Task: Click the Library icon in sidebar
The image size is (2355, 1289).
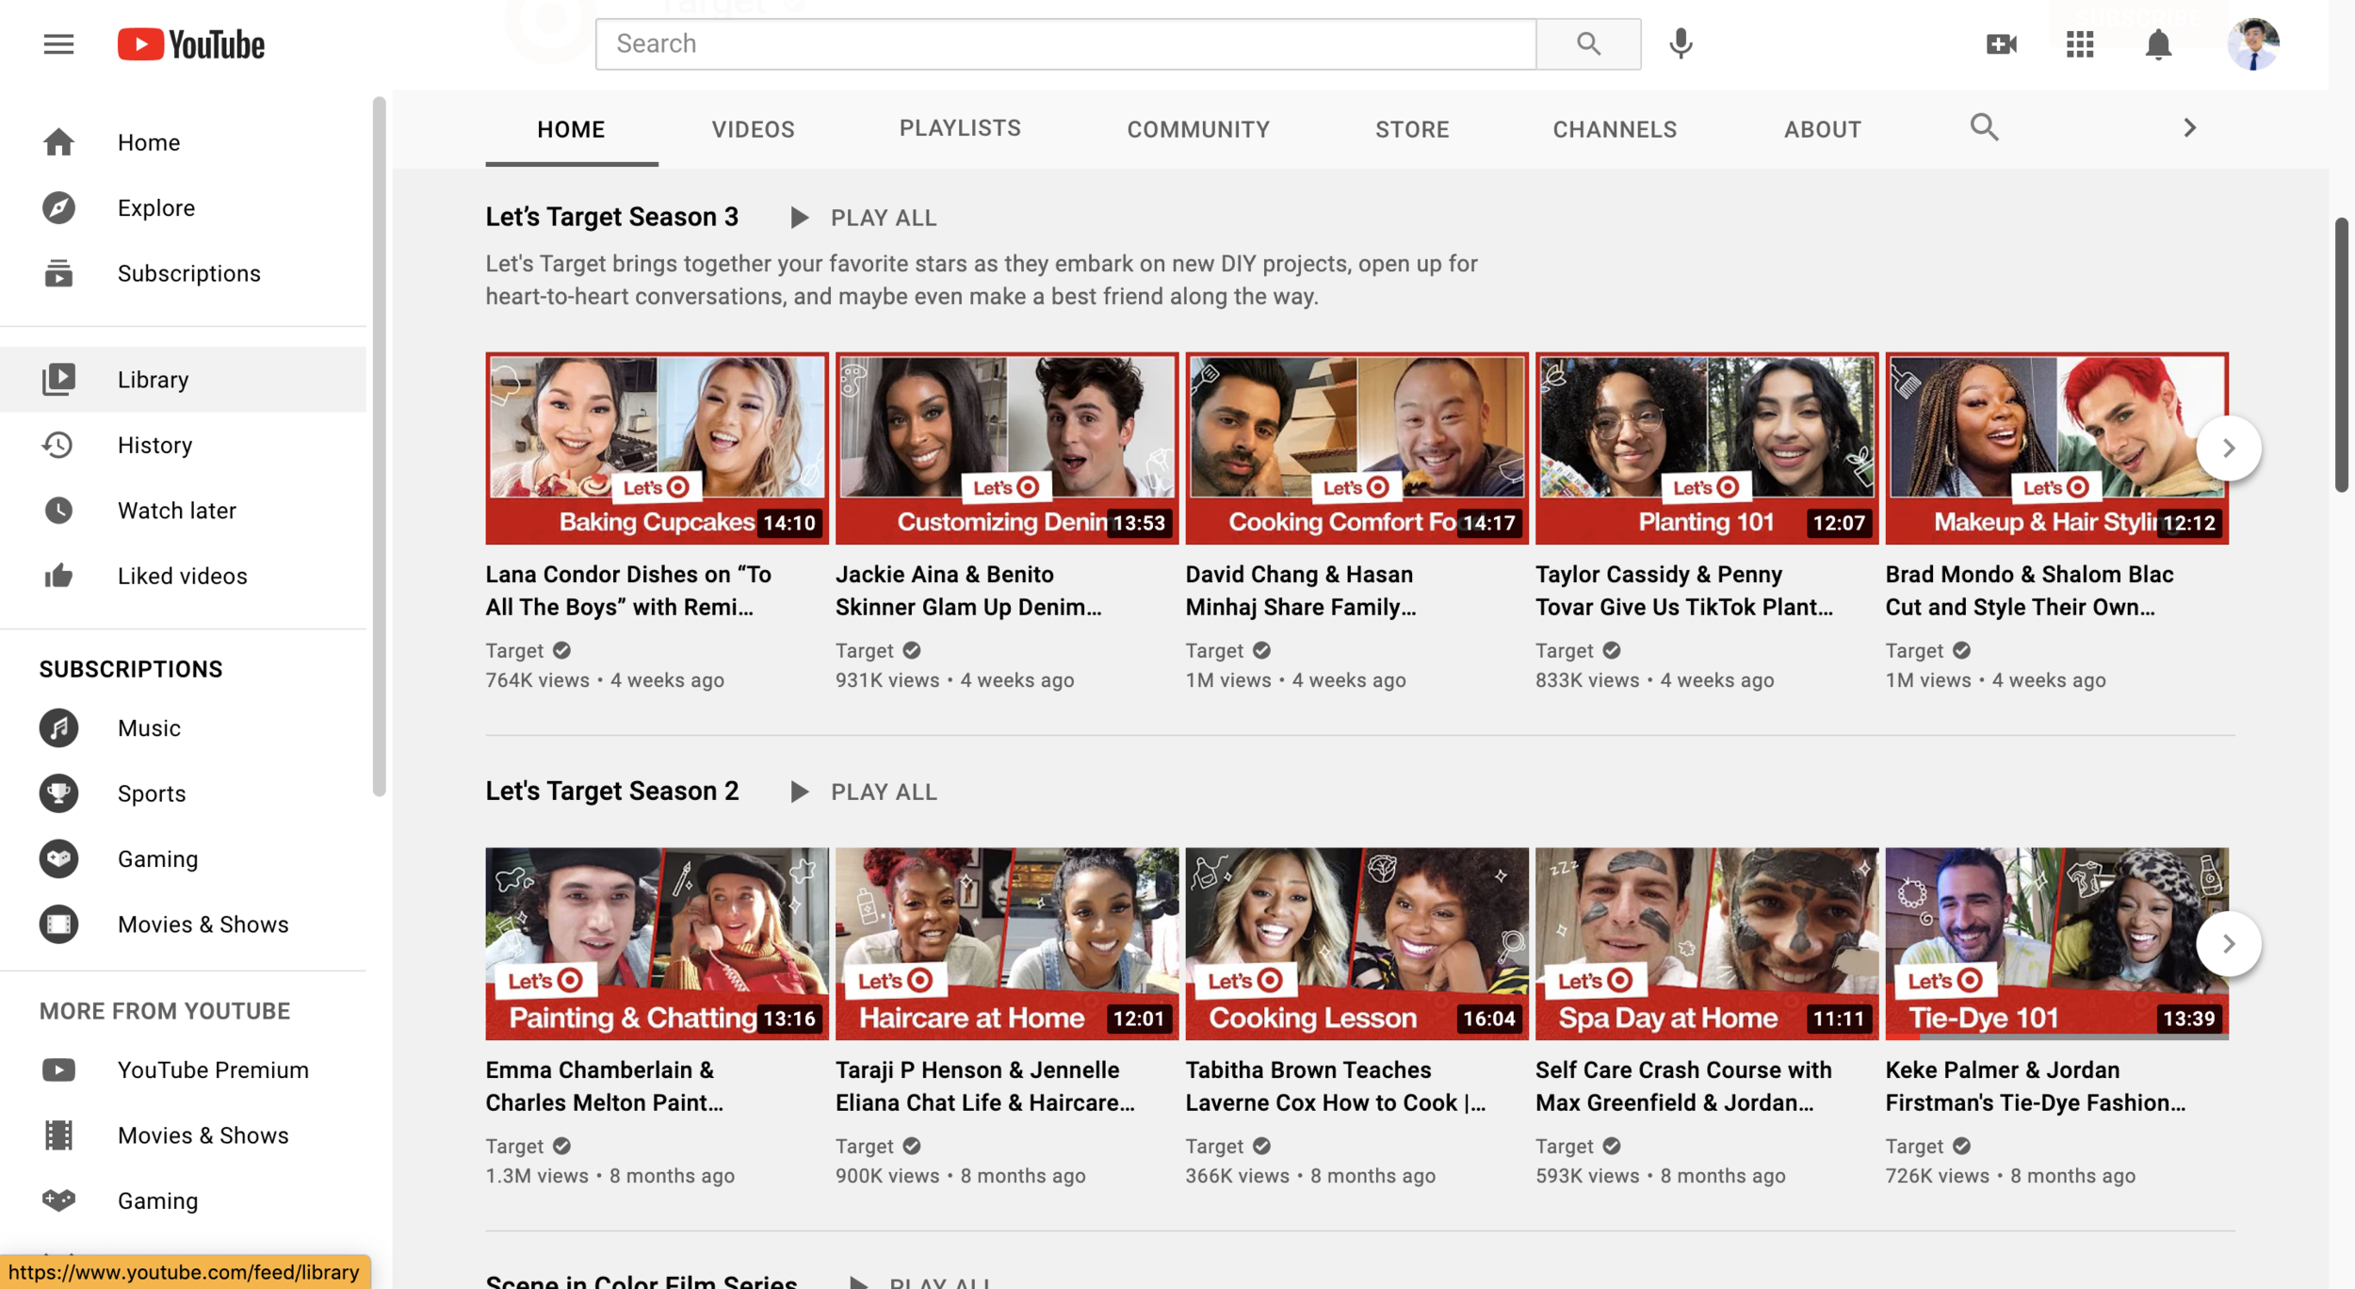Action: [x=58, y=379]
